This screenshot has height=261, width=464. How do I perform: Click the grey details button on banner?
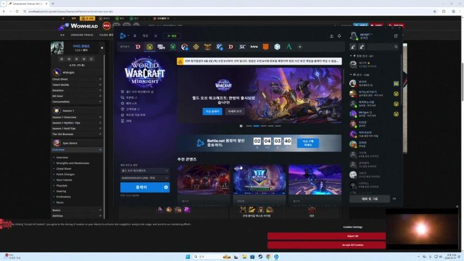234,111
